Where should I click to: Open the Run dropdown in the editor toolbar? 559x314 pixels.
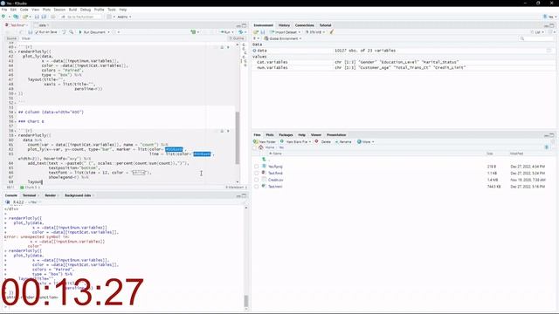pyautogui.click(x=232, y=32)
